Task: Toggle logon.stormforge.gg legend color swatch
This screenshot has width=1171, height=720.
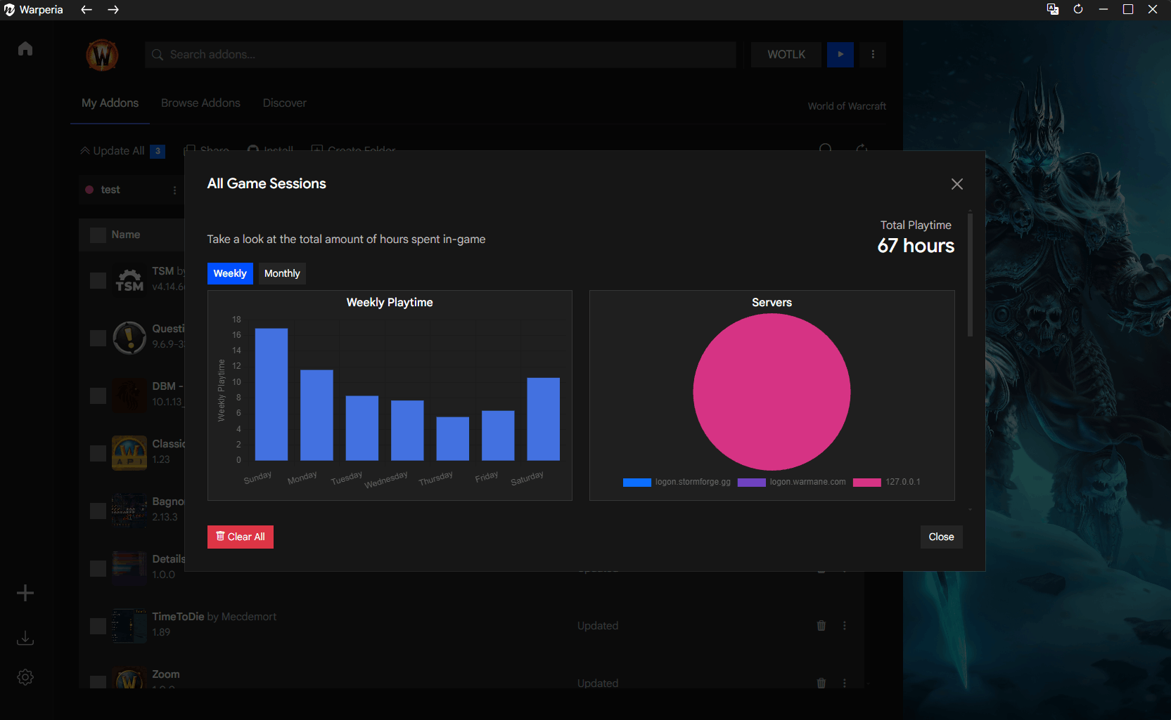Action: 637,482
